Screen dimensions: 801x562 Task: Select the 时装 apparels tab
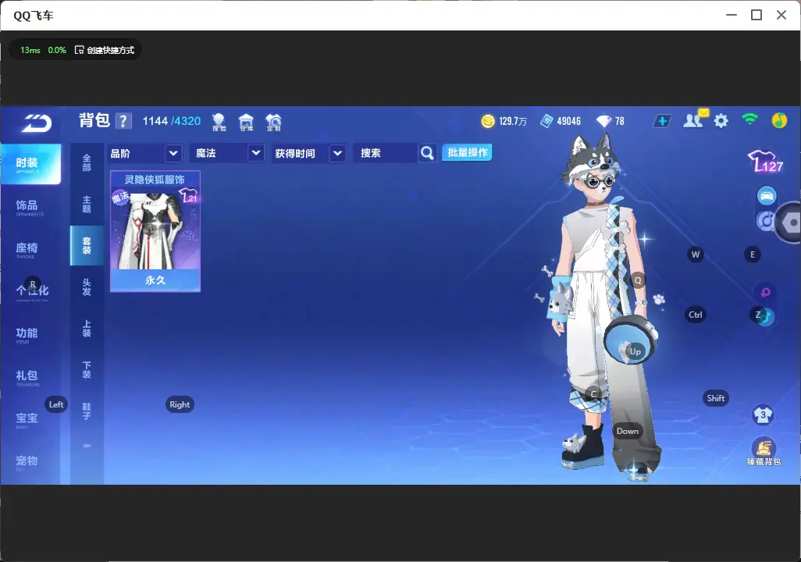tap(30, 163)
